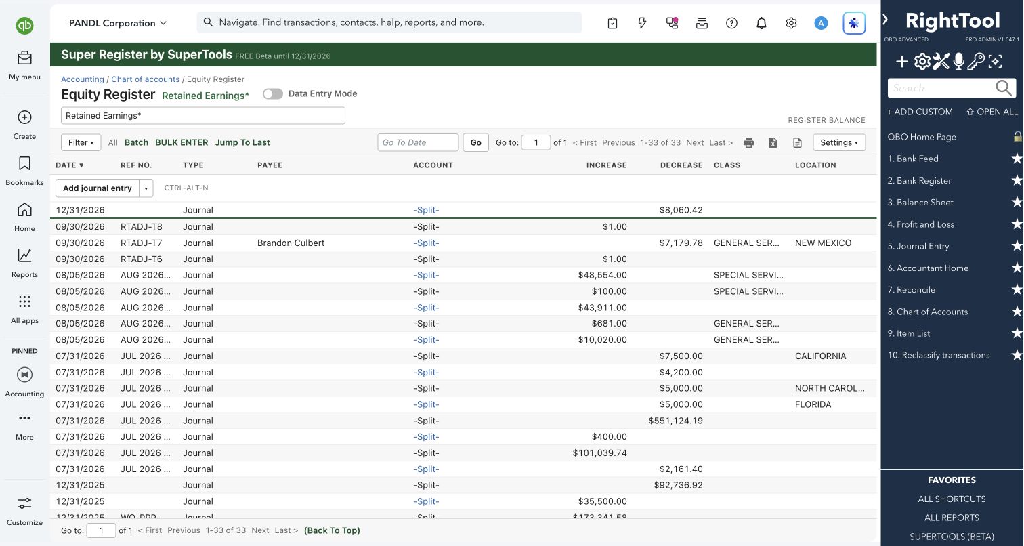Click the lightning bolt icon in header

[642, 23]
